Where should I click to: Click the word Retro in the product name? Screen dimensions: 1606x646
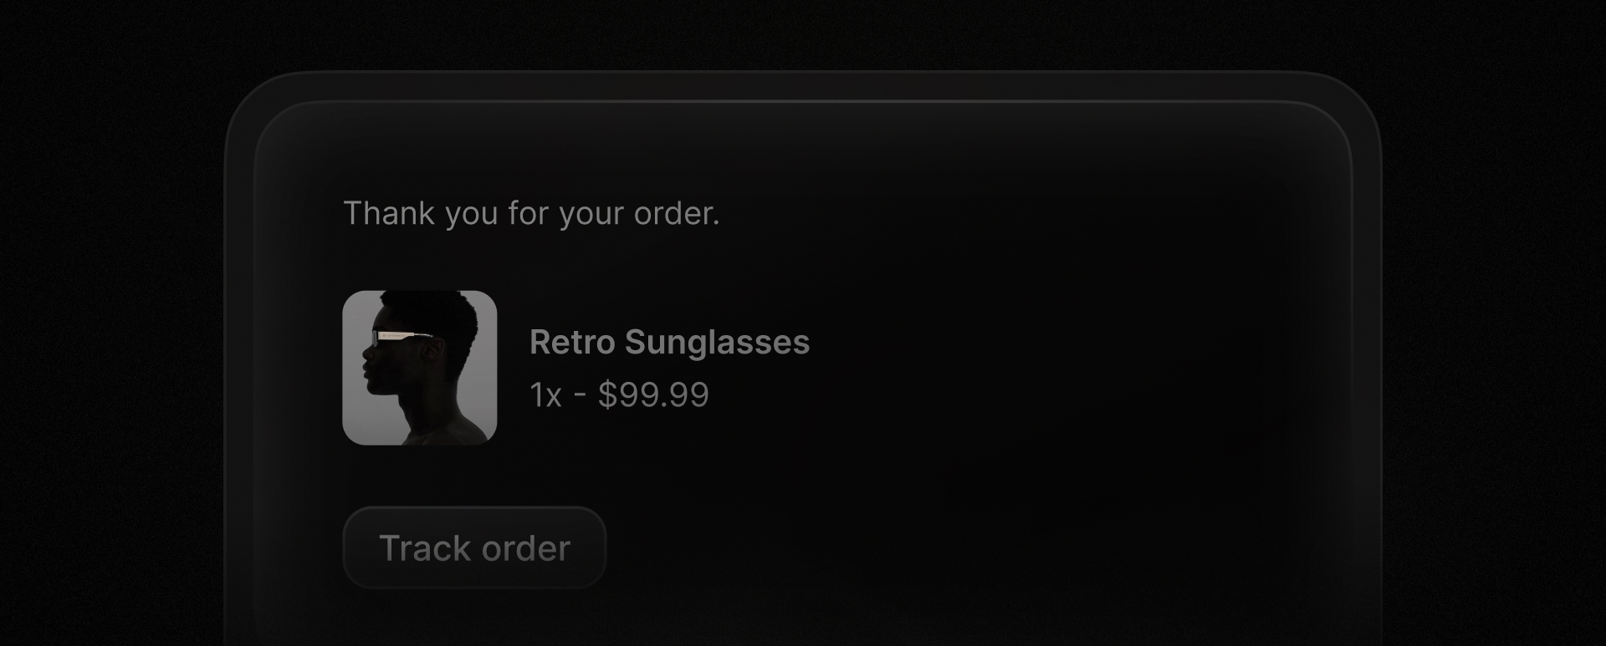tap(573, 342)
